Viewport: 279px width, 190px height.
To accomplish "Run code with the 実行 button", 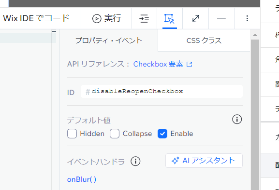I will [106, 18].
